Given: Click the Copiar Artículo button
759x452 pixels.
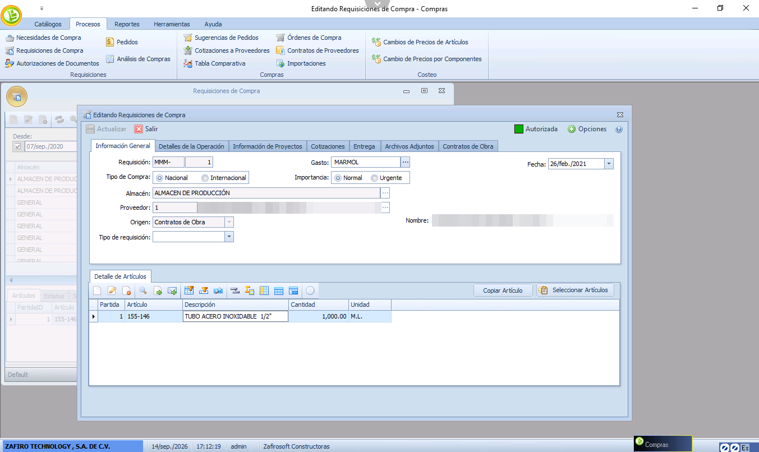Looking at the screenshot, I should coord(503,290).
